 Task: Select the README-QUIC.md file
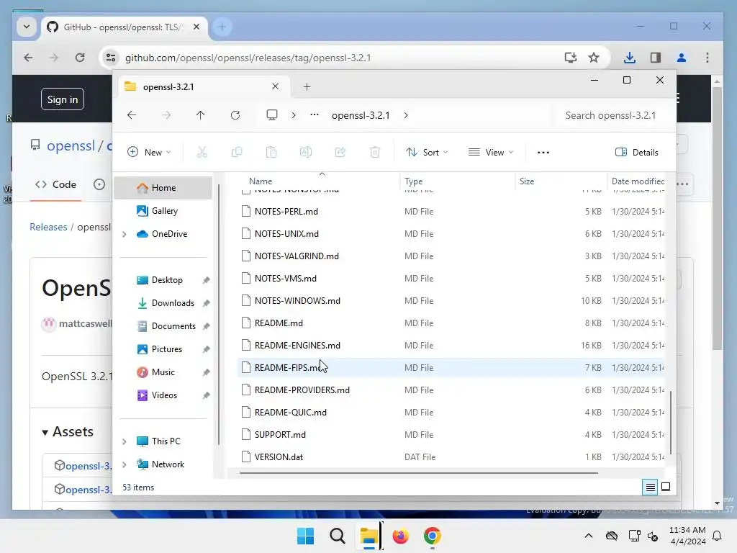coord(451,413)
